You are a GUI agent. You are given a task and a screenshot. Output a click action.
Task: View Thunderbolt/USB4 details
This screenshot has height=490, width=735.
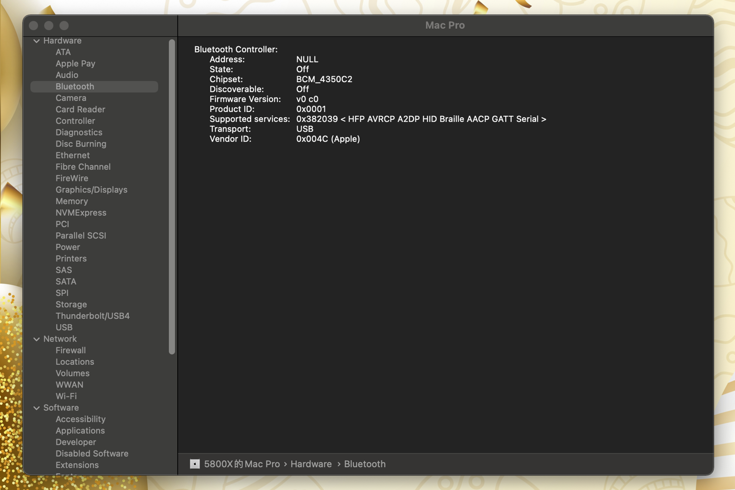(x=93, y=316)
